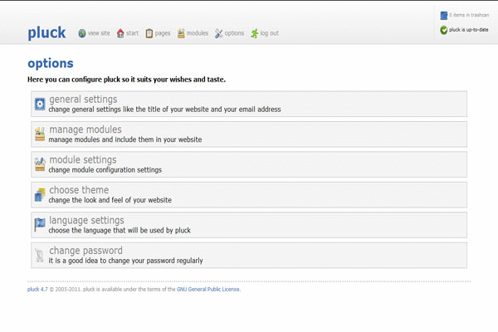Open the view site menu item
This screenshot has width=498, height=332.
point(94,33)
